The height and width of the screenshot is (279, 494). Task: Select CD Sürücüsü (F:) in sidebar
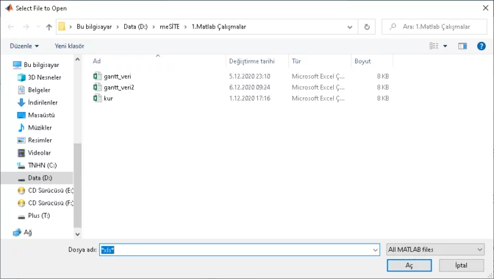[x=50, y=203]
